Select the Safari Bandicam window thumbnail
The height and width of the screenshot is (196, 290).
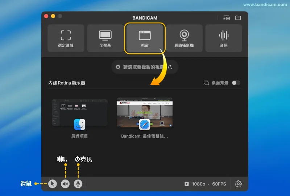pos(145,113)
